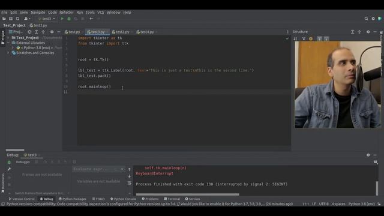Open Python Packages tool window
Image resolution: width=384 pixels, height=216 pixels.
pyautogui.click(x=72, y=199)
